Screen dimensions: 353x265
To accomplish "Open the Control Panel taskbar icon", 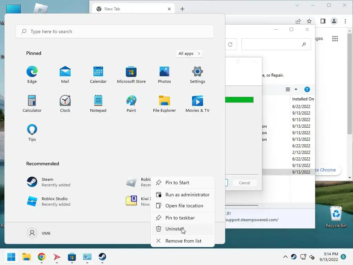I will pos(87,257).
